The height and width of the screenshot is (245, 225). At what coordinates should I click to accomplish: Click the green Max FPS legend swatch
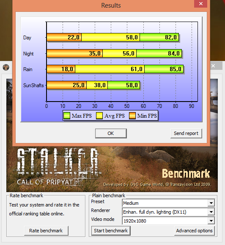click(67, 116)
